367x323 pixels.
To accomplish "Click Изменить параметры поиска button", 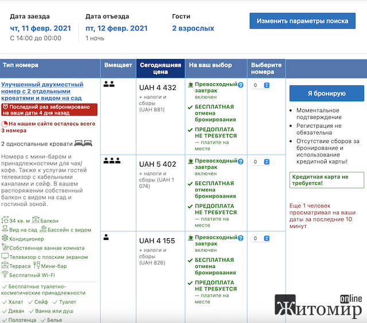I will (302, 21).
